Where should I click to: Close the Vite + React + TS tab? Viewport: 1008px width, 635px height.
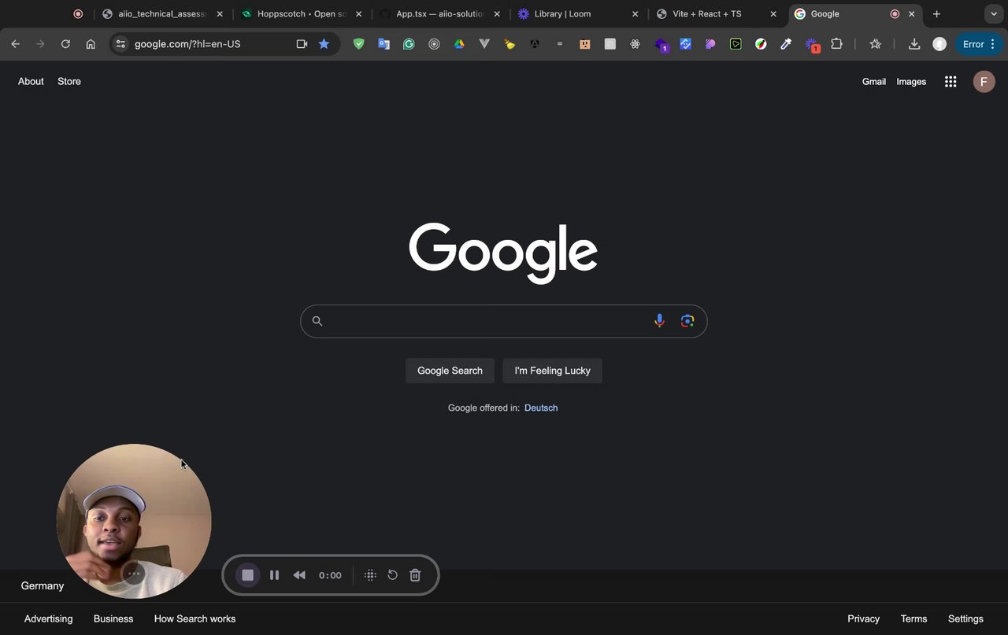pos(773,14)
